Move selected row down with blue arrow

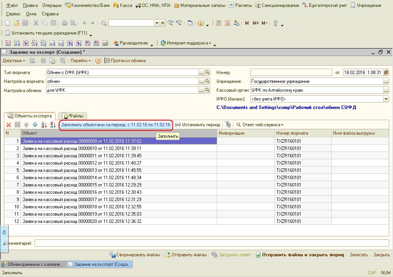click(35, 125)
